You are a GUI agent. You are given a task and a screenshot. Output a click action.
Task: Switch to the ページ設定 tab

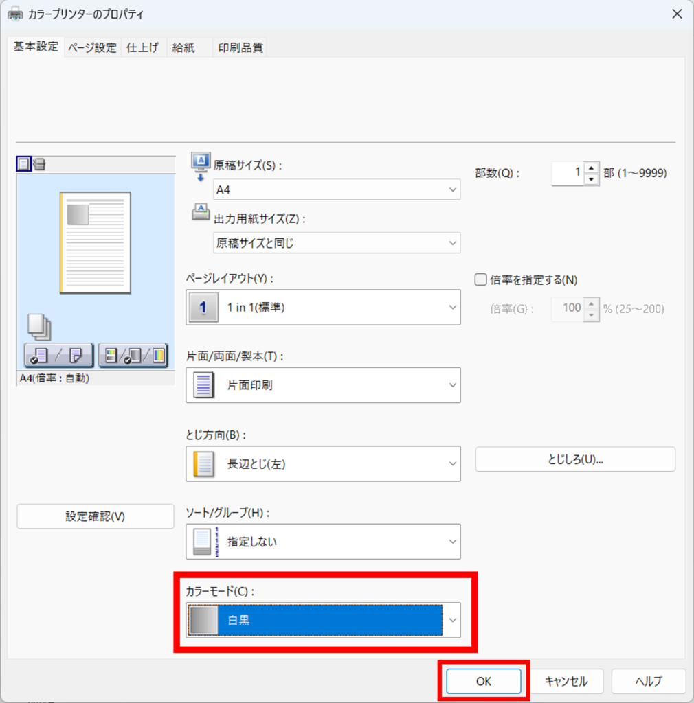click(92, 47)
